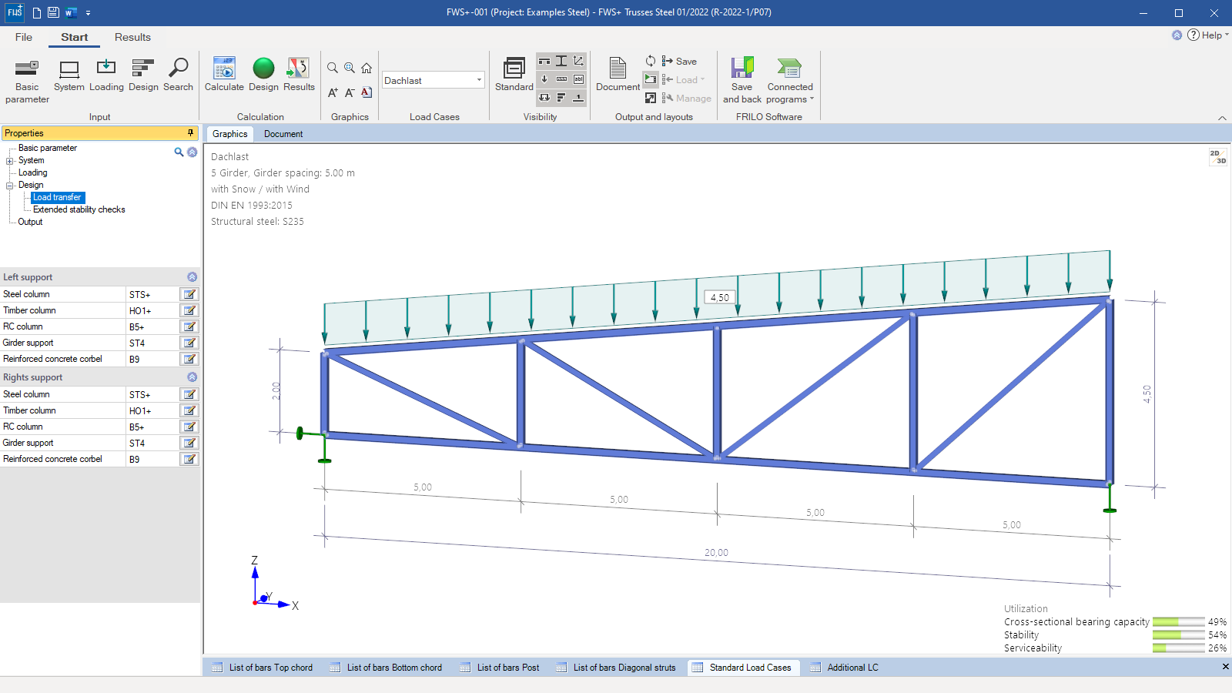Open the File menu
The width and height of the screenshot is (1232, 693).
pyautogui.click(x=24, y=37)
